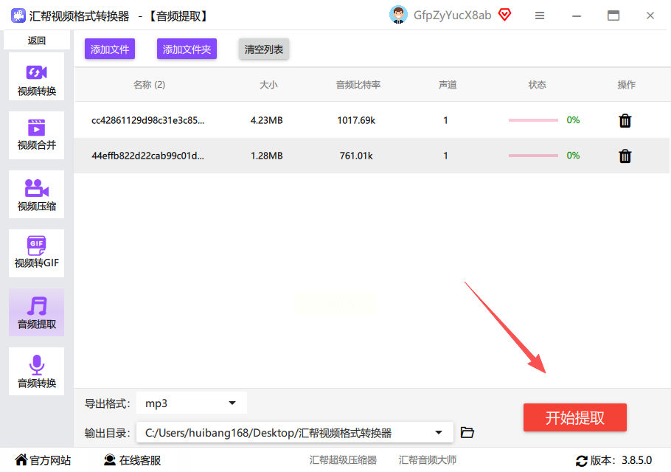Go back via 返回 tab

(x=36, y=41)
